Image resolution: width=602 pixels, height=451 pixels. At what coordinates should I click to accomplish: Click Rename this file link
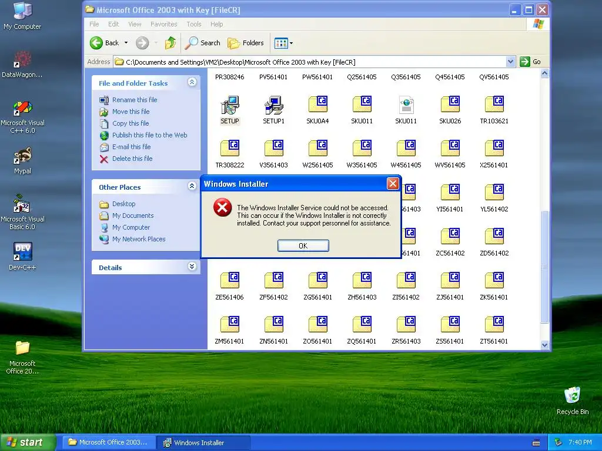(135, 100)
